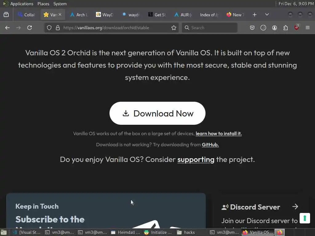
Task: Open the supporting project link
Action: point(196,160)
